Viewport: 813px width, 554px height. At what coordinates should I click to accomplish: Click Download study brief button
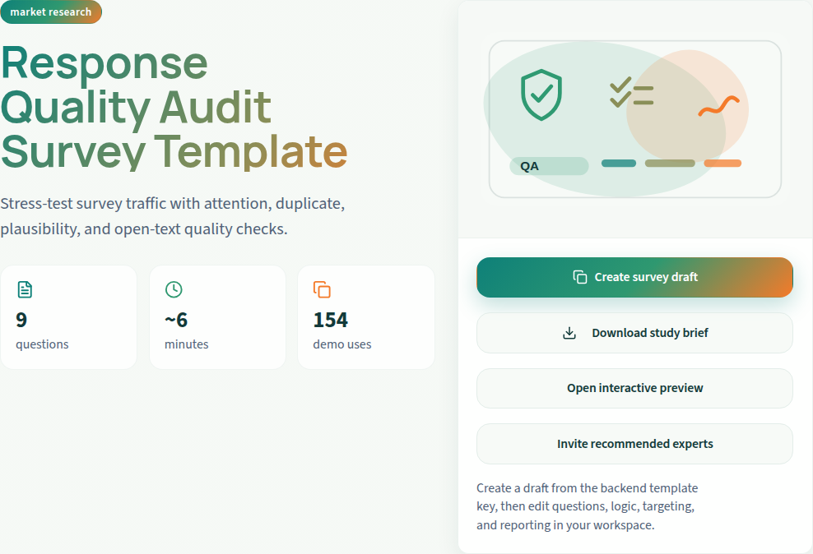[x=634, y=333]
